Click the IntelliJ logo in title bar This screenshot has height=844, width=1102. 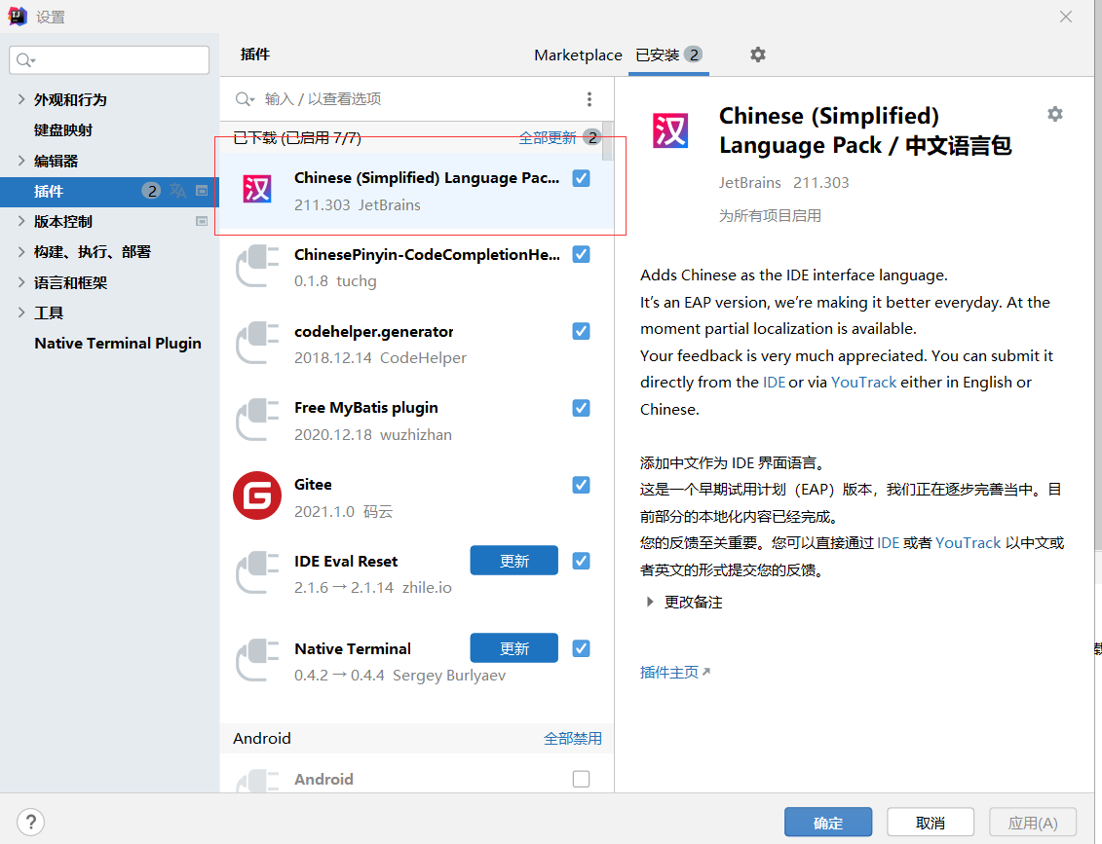18,17
